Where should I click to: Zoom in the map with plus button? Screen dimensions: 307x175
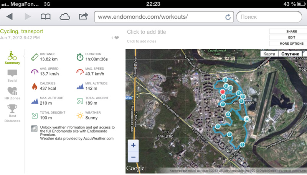pos(133,145)
